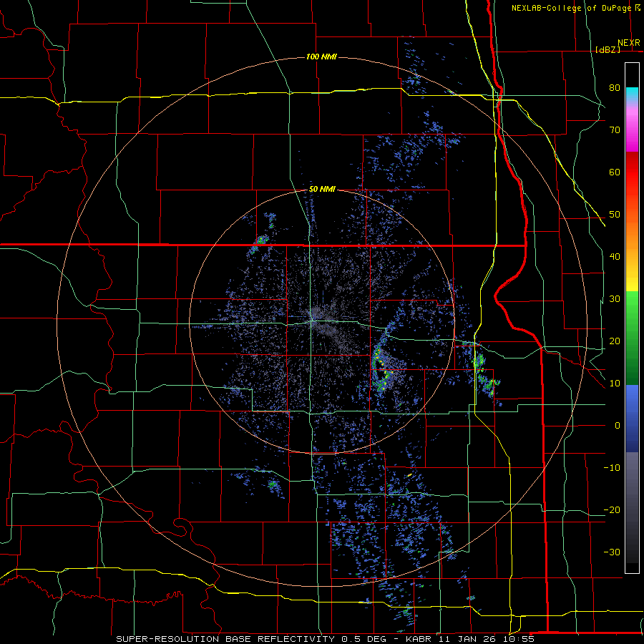
Task: Click the Super-Resolution Base Reflectivity caption
Action: pyautogui.click(x=225, y=639)
